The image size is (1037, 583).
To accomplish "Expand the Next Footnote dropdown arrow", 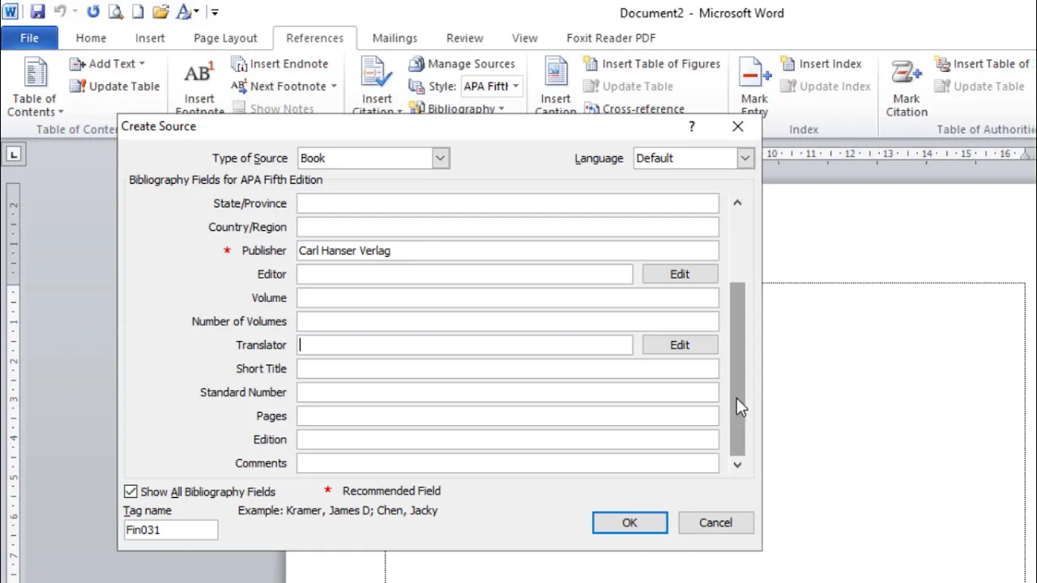I will coord(333,86).
